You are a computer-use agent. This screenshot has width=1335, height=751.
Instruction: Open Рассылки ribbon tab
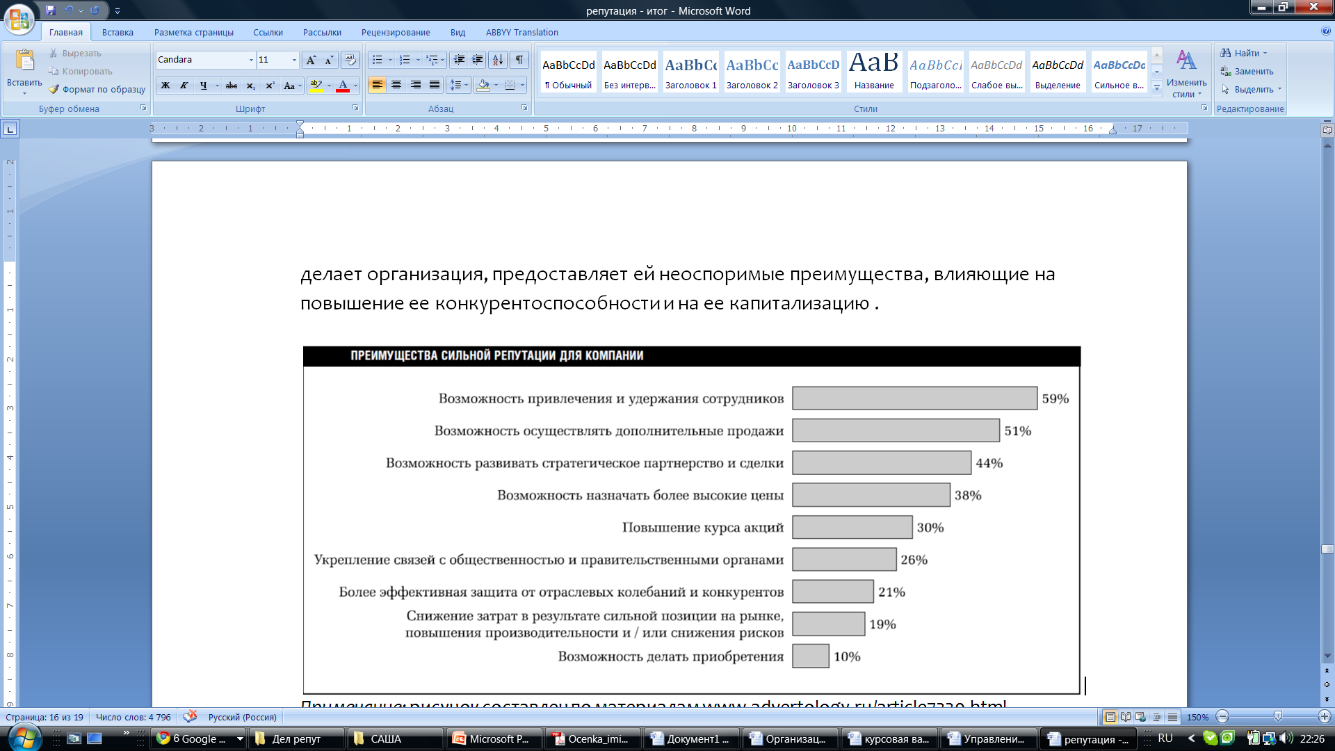click(322, 32)
